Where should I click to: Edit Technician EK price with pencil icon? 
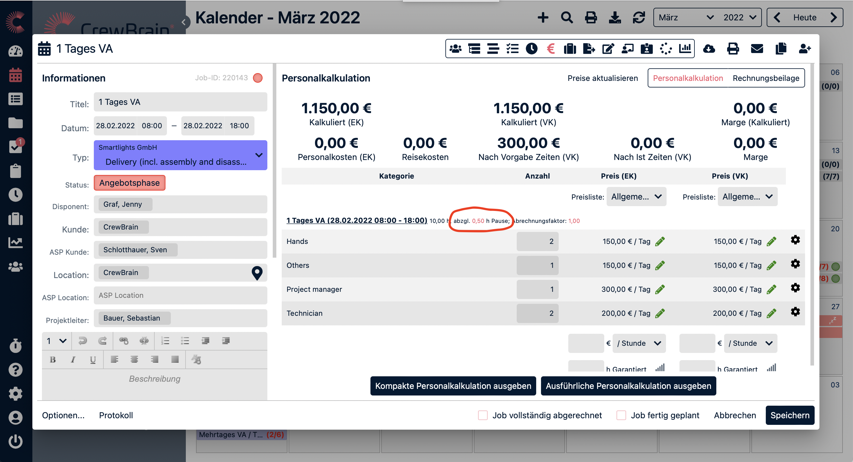tap(660, 313)
